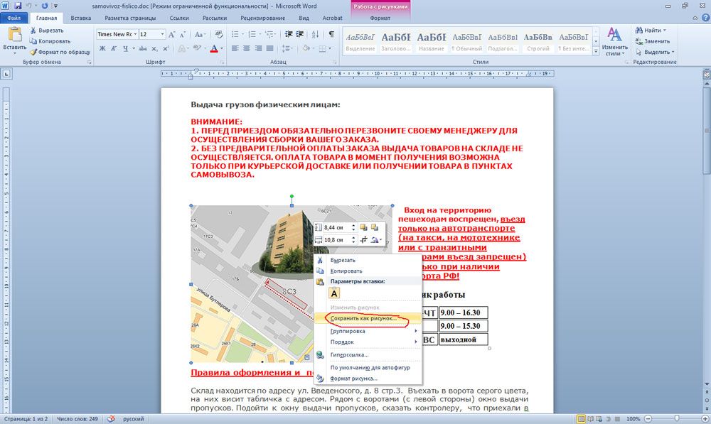Choose 'Сохранить как рисунок...' in context menu
The image size is (711, 424).
pyautogui.click(x=363, y=318)
